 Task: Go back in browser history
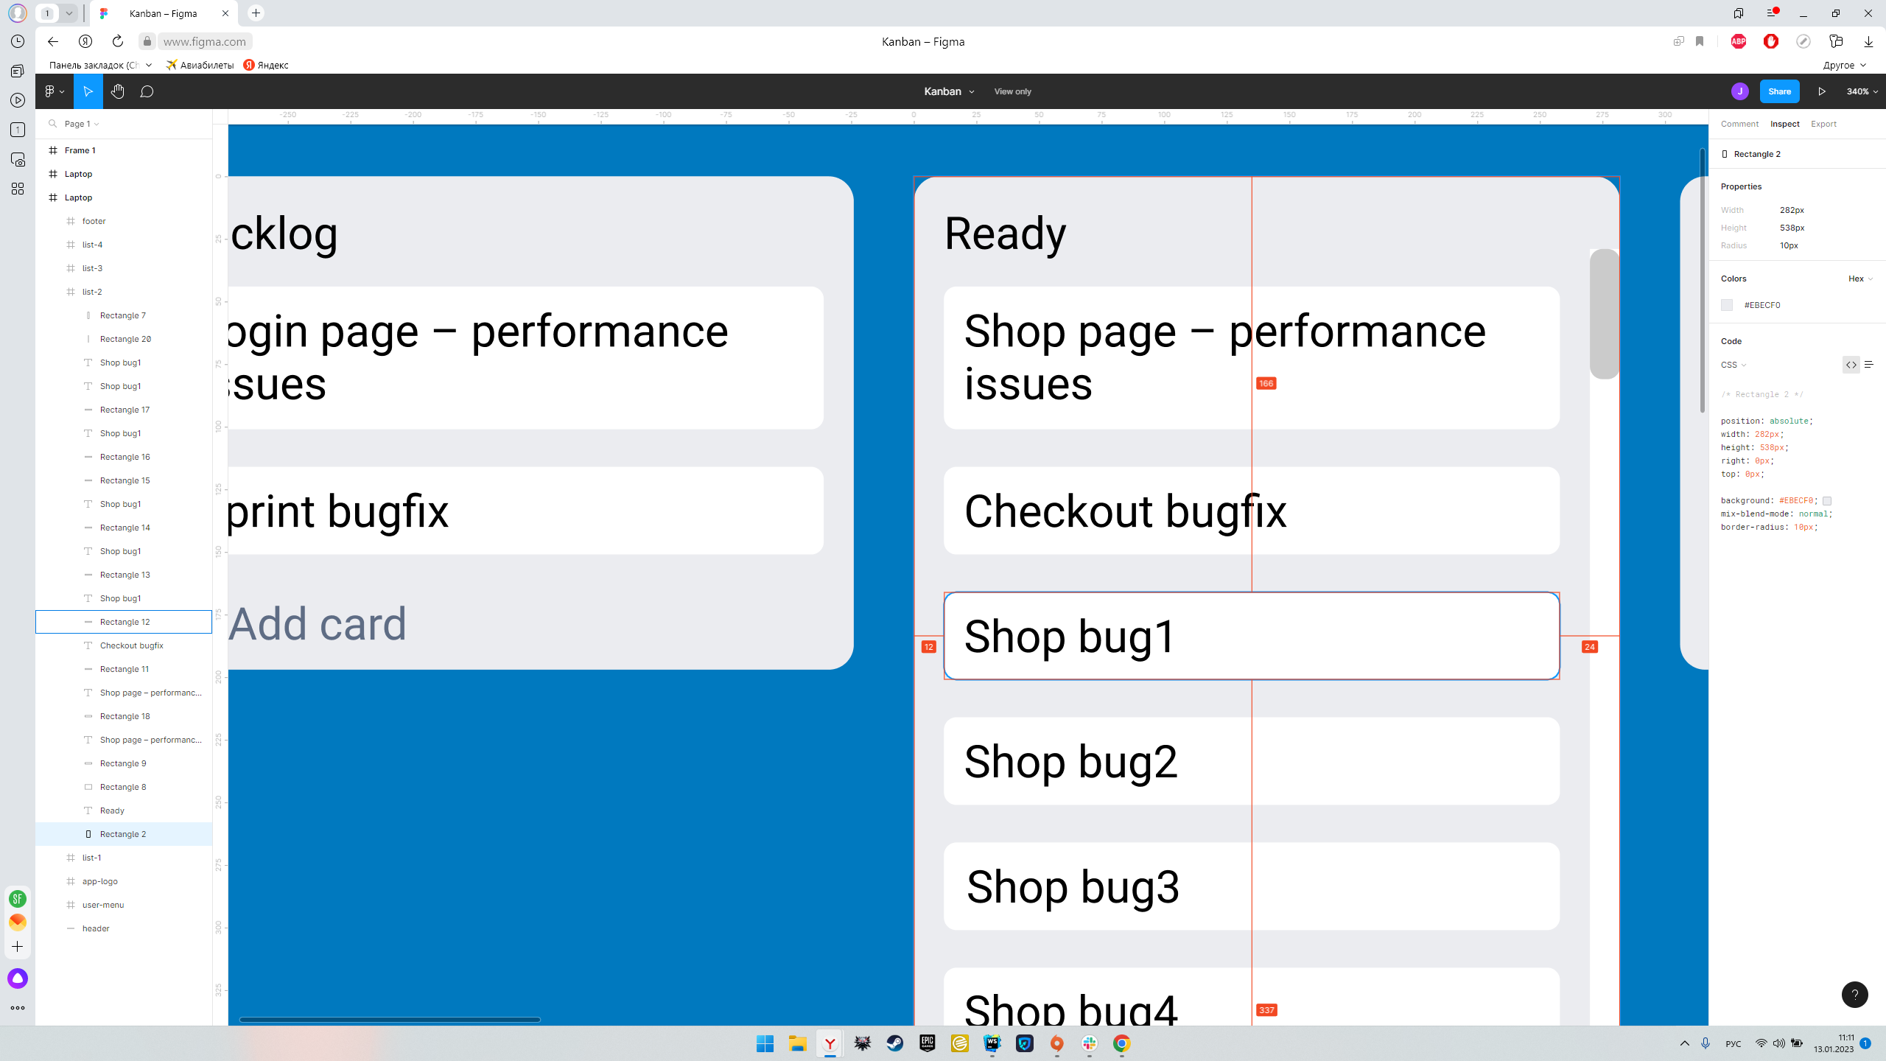[x=52, y=41]
